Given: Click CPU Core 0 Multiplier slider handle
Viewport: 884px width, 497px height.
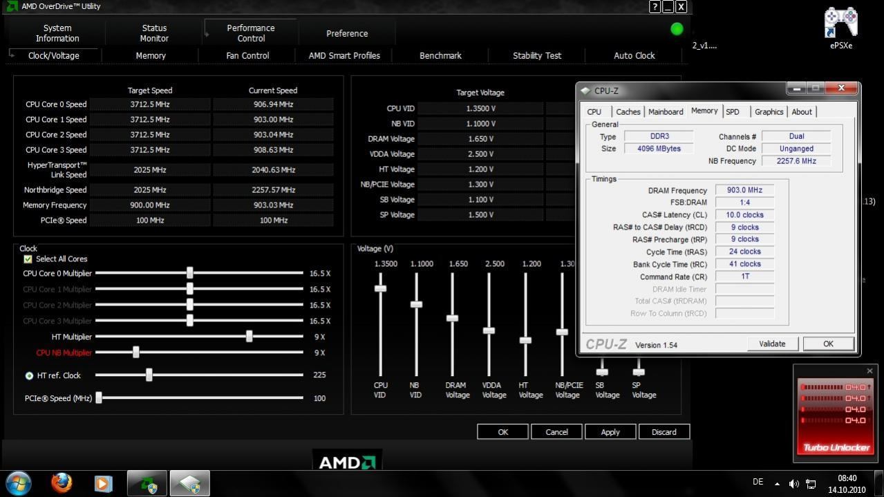Looking at the screenshot, I should (189, 273).
